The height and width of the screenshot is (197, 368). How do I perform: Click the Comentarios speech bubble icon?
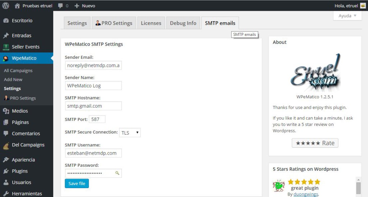(x=6, y=133)
